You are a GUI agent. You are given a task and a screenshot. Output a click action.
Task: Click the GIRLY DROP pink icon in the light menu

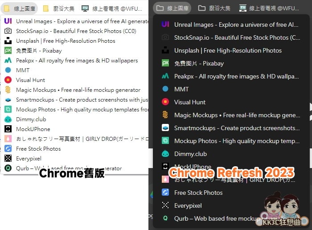point(8,139)
